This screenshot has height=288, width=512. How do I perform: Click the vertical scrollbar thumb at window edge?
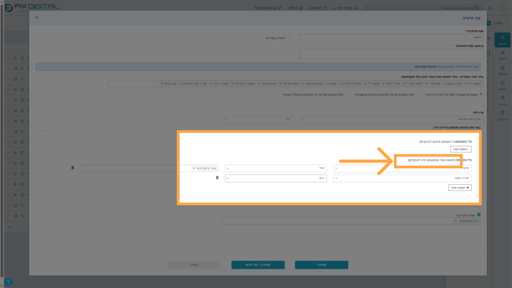point(2,141)
